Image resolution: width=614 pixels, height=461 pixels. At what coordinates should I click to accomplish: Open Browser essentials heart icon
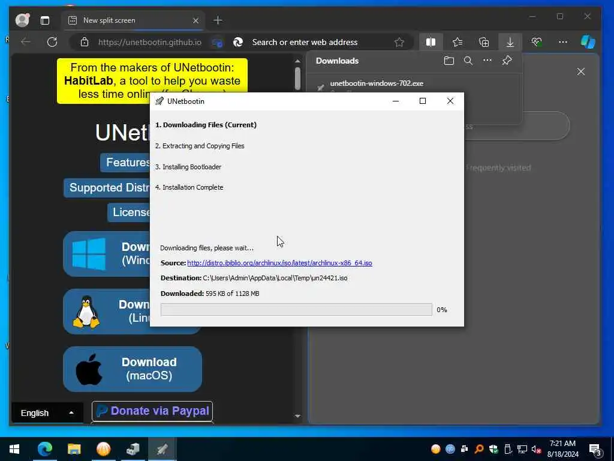pos(537,42)
